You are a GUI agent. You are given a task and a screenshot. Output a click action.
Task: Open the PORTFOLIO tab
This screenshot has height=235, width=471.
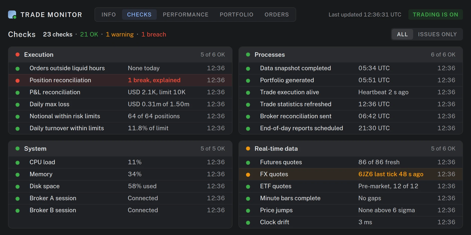coord(237,14)
